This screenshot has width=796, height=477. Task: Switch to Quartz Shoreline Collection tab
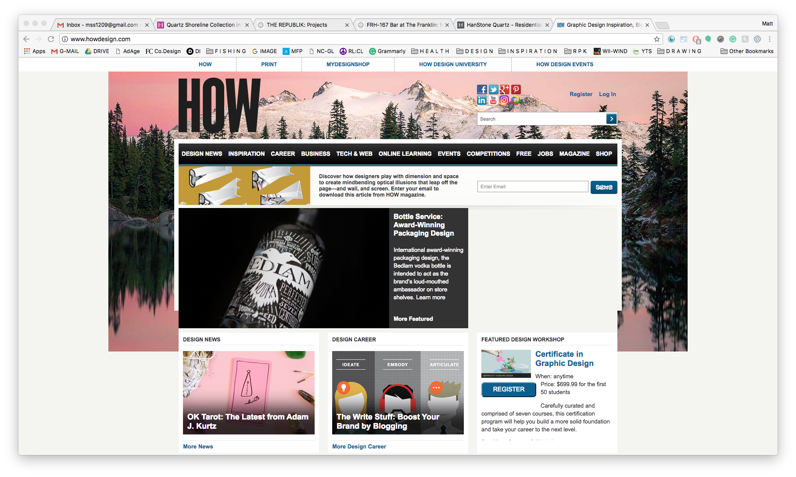click(203, 25)
